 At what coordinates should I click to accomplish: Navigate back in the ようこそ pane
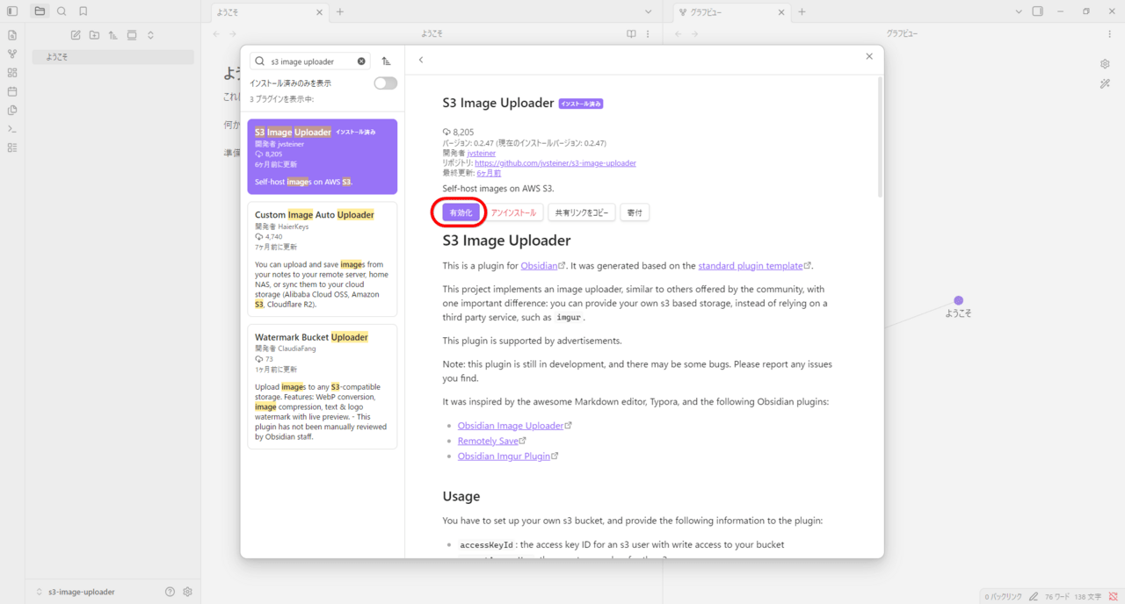coord(217,34)
